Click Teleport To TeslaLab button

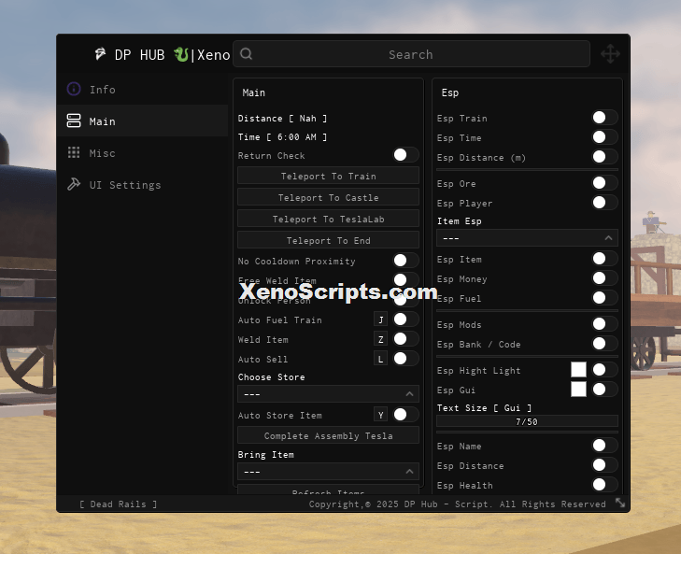coord(328,219)
